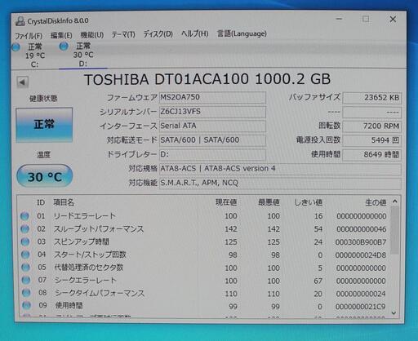
Task: Select the C: drive status circle
Action: click(x=16, y=47)
